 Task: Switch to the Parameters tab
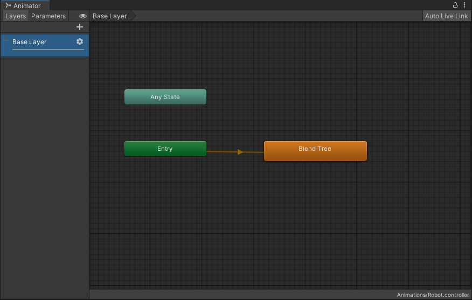48,16
